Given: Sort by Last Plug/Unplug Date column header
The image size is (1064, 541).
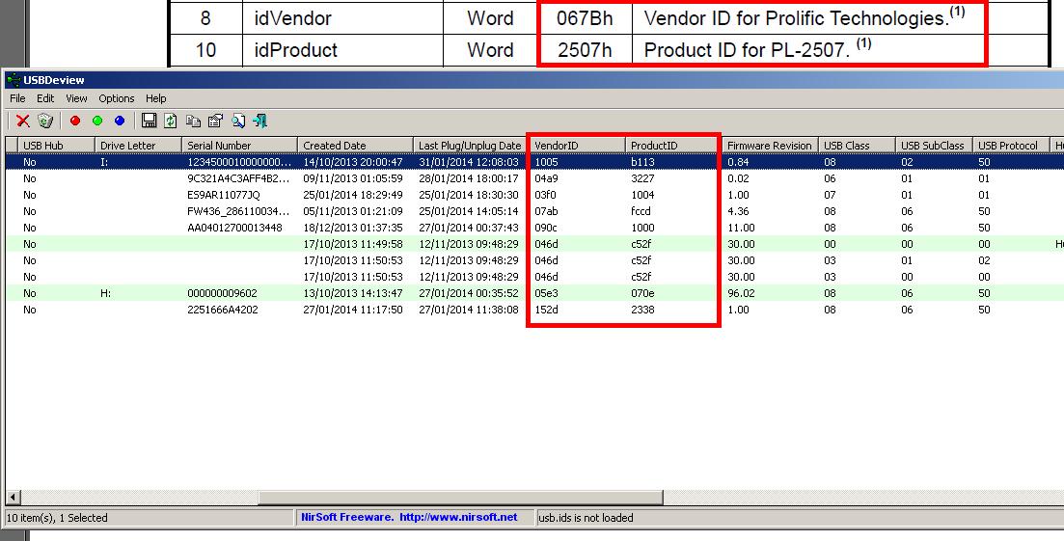Looking at the screenshot, I should (x=471, y=145).
